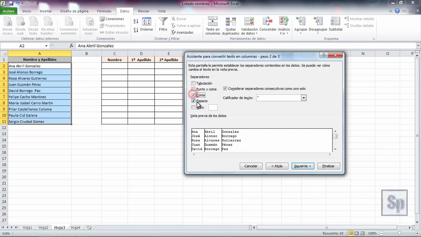Viewport: 421px width, 237px height.
Task: Click Cancelar in the wizard
Action: (x=251, y=166)
